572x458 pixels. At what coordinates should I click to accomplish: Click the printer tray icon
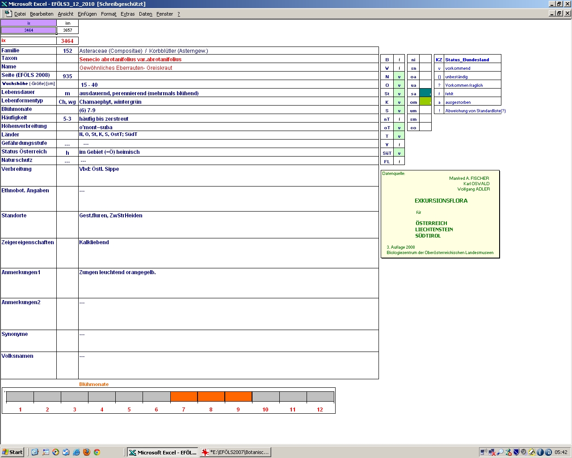point(532,452)
